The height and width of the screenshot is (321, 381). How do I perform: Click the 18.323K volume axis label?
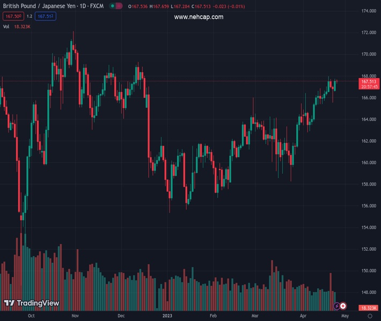[x=369, y=308]
